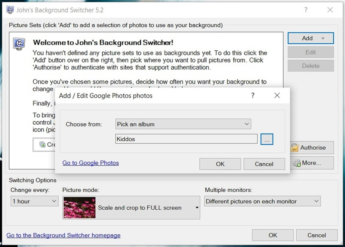The height and width of the screenshot is (247, 345).
Task: Click the Add picture set button
Action: pyautogui.click(x=310, y=38)
